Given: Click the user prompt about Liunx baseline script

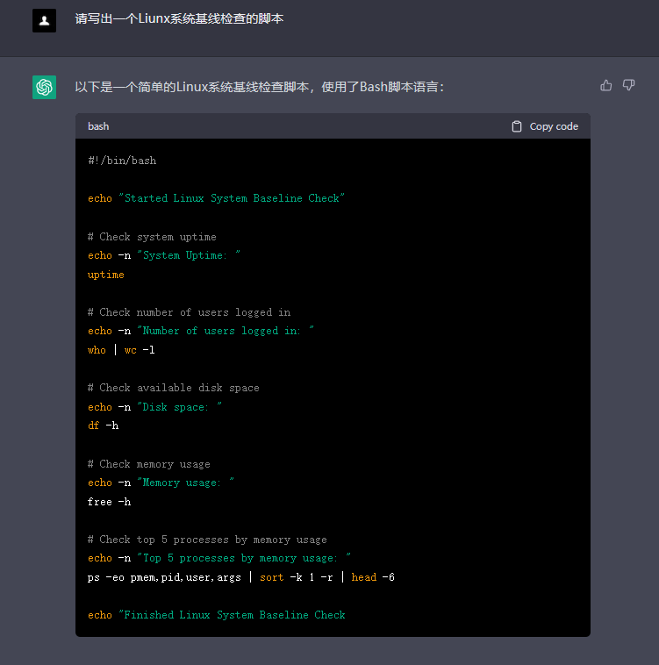Looking at the screenshot, I should (x=179, y=18).
